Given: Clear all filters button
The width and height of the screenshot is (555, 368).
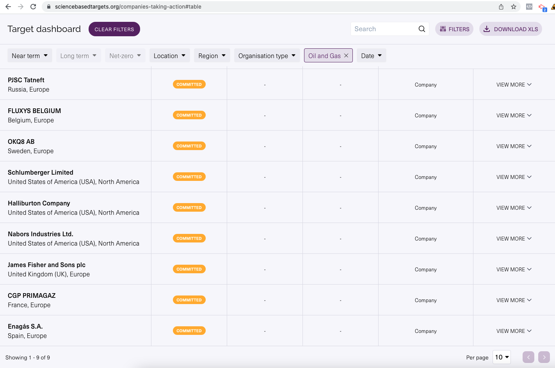Looking at the screenshot, I should [x=114, y=29].
